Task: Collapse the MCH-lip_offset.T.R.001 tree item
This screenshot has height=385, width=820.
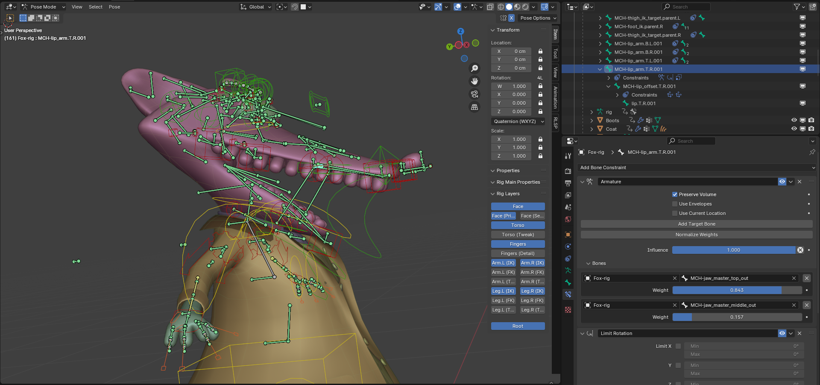Action: coord(609,86)
